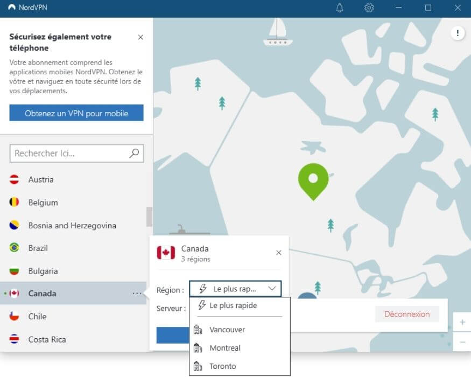Click the Déconnexion button
This screenshot has width=471, height=377.
pos(407,314)
